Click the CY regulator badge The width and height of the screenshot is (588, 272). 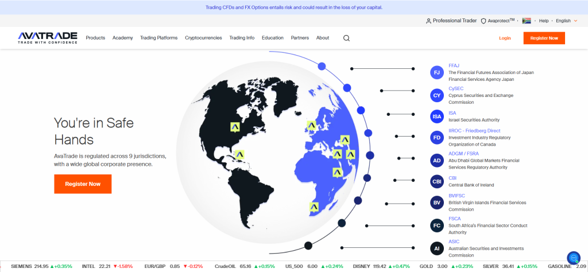tap(437, 95)
